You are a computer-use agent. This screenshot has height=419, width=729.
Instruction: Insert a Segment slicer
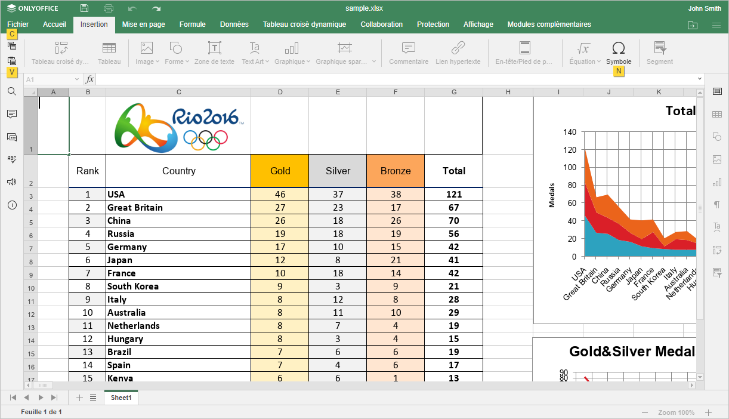click(x=660, y=53)
